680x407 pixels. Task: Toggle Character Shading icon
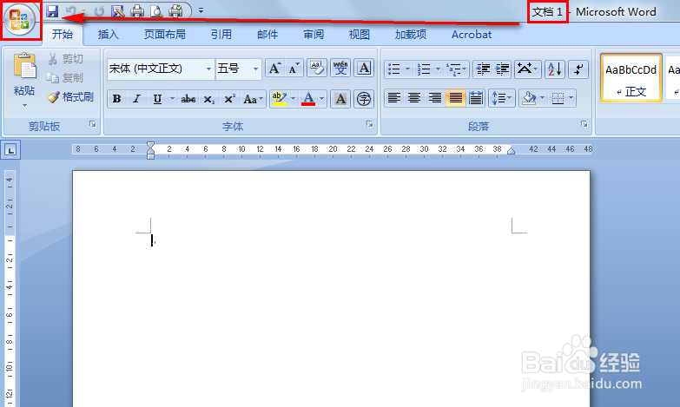[340, 99]
